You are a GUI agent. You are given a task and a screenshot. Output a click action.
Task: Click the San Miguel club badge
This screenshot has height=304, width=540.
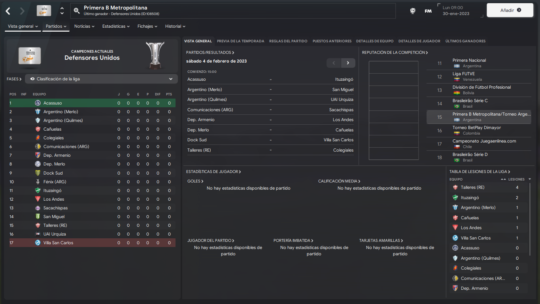coord(38,217)
